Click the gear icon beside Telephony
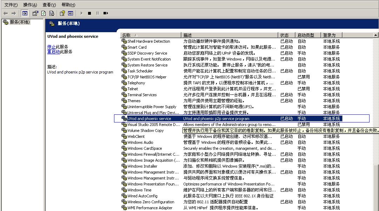 click(x=124, y=83)
